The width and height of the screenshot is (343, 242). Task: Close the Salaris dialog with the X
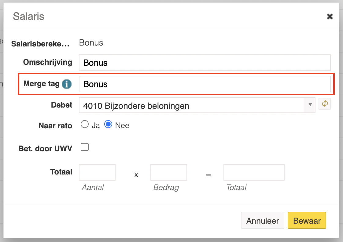pyautogui.click(x=330, y=16)
